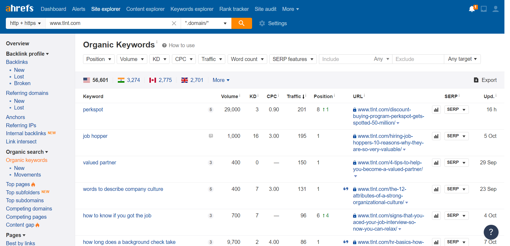Show history chart for valued partner row
The image size is (510, 246).
[436, 163]
